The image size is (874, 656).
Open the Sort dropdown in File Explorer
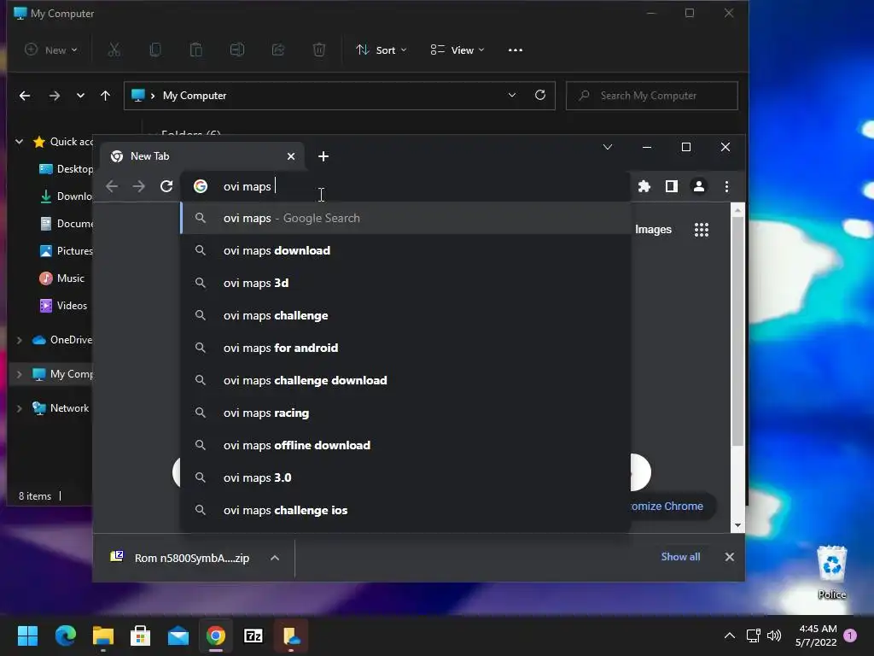coord(382,50)
